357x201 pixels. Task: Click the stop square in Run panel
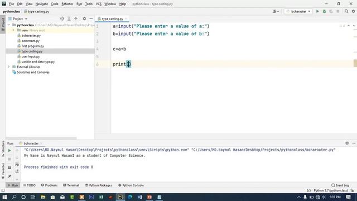coord(9,159)
